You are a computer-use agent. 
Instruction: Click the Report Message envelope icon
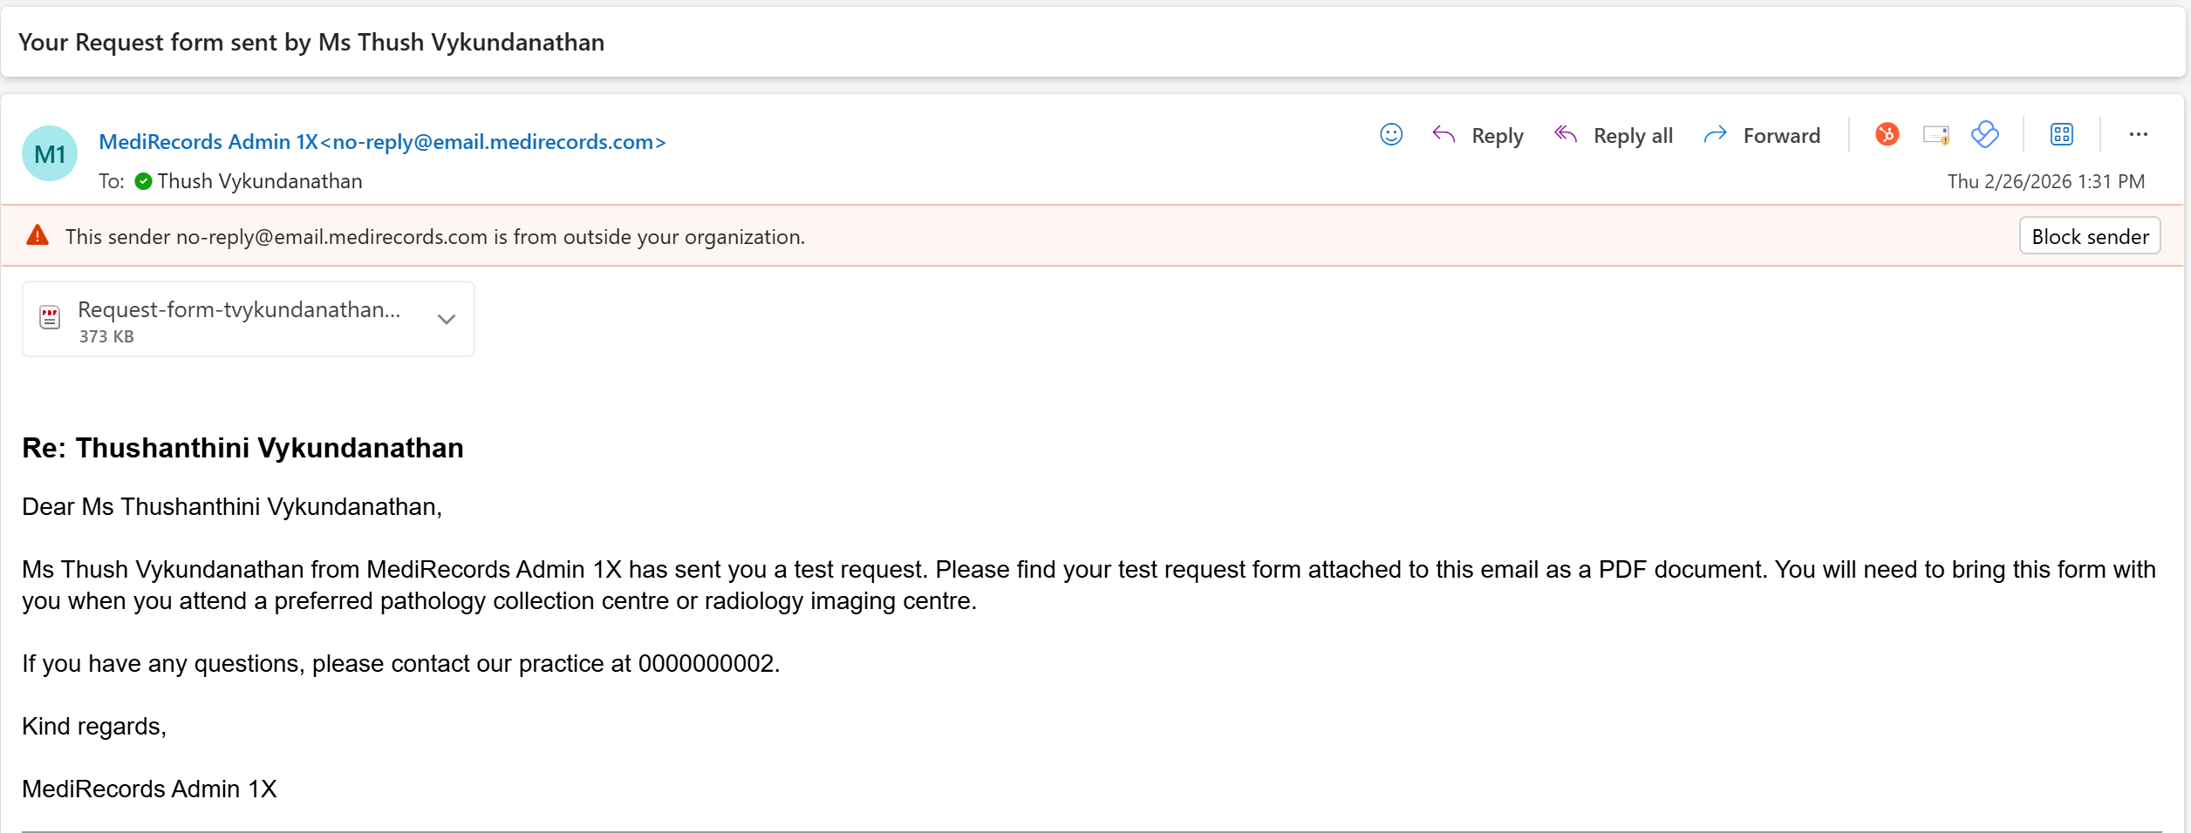pyautogui.click(x=1936, y=135)
